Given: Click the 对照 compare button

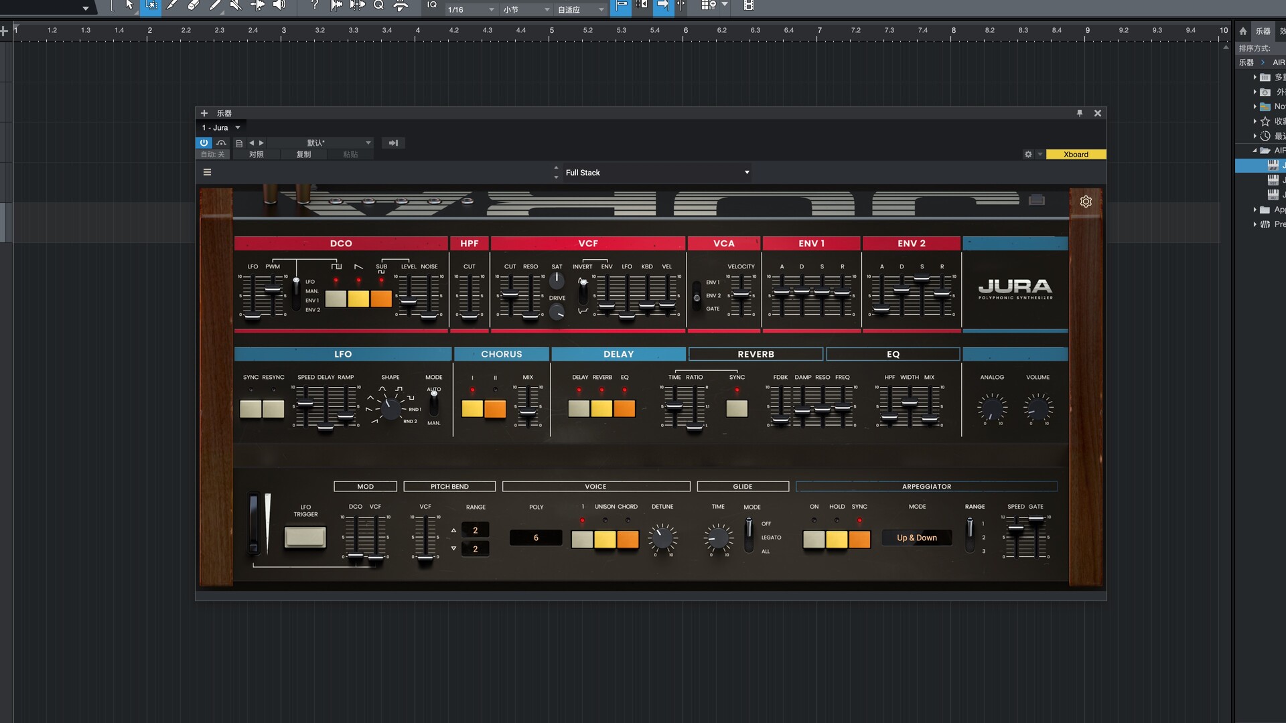Looking at the screenshot, I should click(x=256, y=155).
